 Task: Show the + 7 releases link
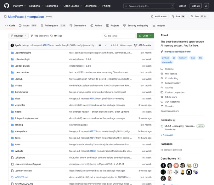pyautogui.click(x=167, y=135)
